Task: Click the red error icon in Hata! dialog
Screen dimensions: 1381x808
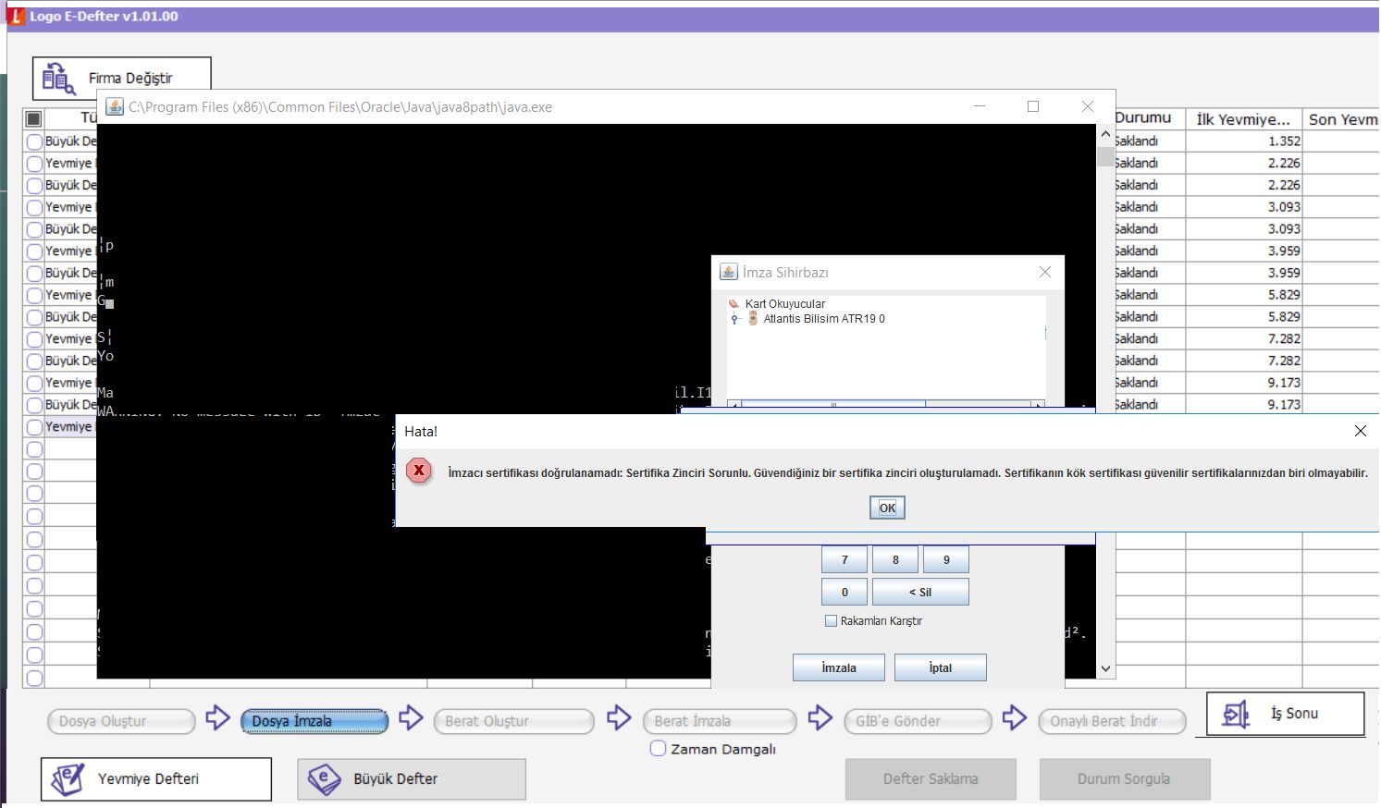Action: coord(419,471)
